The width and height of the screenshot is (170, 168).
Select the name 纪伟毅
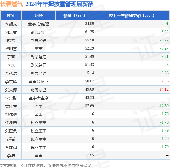tap(11, 114)
